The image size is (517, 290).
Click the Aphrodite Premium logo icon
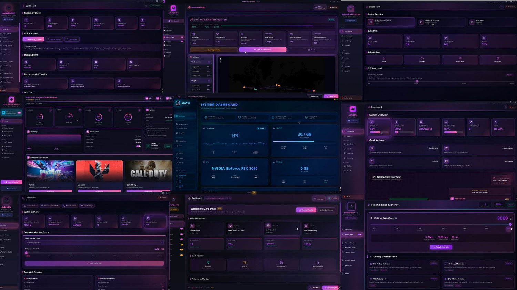tap(11, 99)
